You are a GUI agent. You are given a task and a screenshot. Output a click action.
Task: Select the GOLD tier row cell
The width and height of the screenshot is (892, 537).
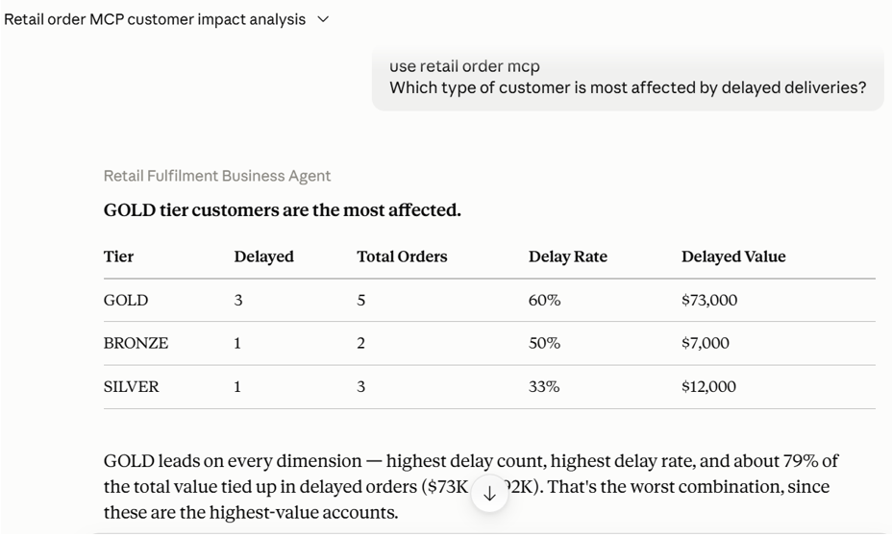(x=126, y=300)
